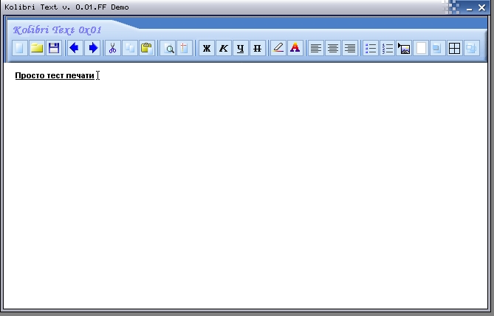494x316 pixels.
Task: Save document using the floppy disk icon
Action: click(x=54, y=48)
